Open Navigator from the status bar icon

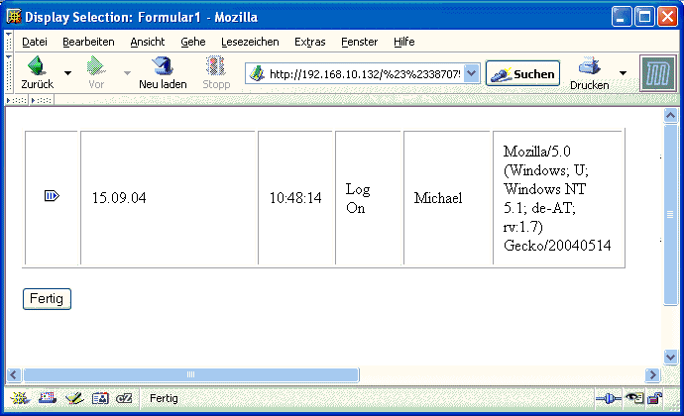(x=19, y=398)
